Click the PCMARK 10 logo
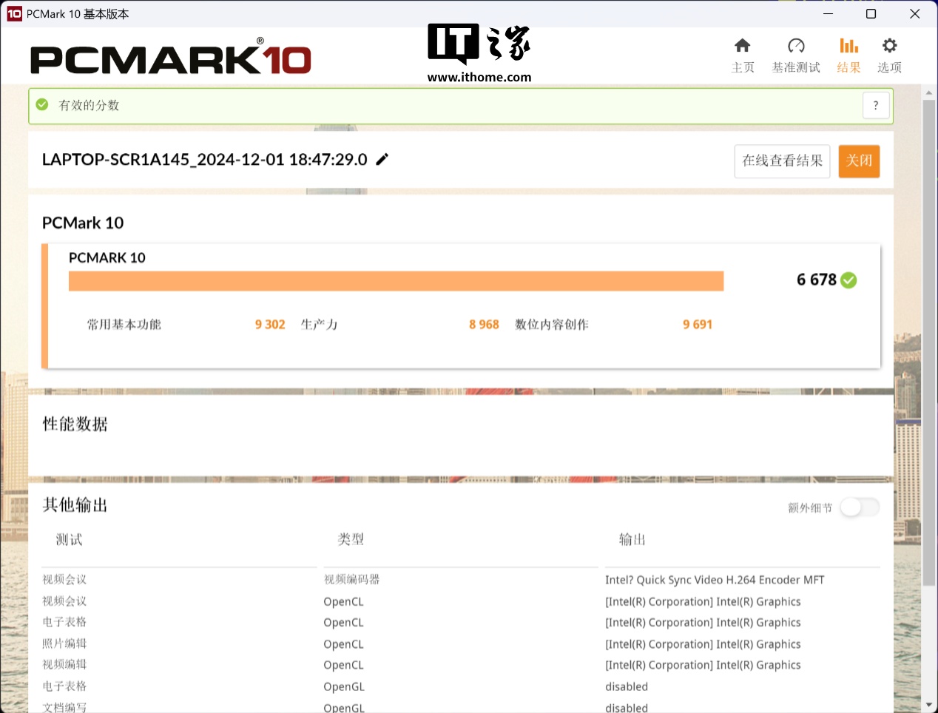The image size is (938, 713). [x=171, y=58]
